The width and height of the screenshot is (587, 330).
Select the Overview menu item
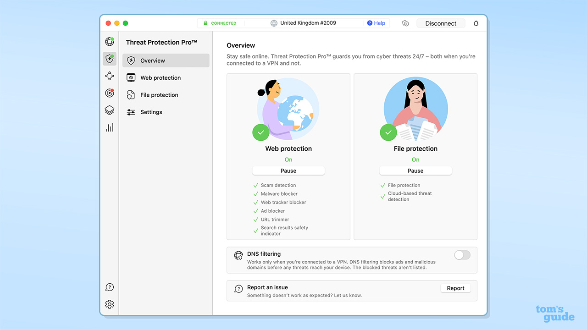click(166, 60)
